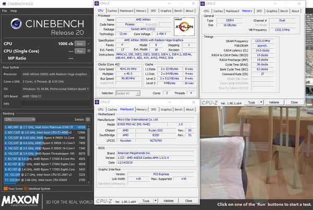
Task: Click Close in the Mainboard window
Action: point(189,201)
